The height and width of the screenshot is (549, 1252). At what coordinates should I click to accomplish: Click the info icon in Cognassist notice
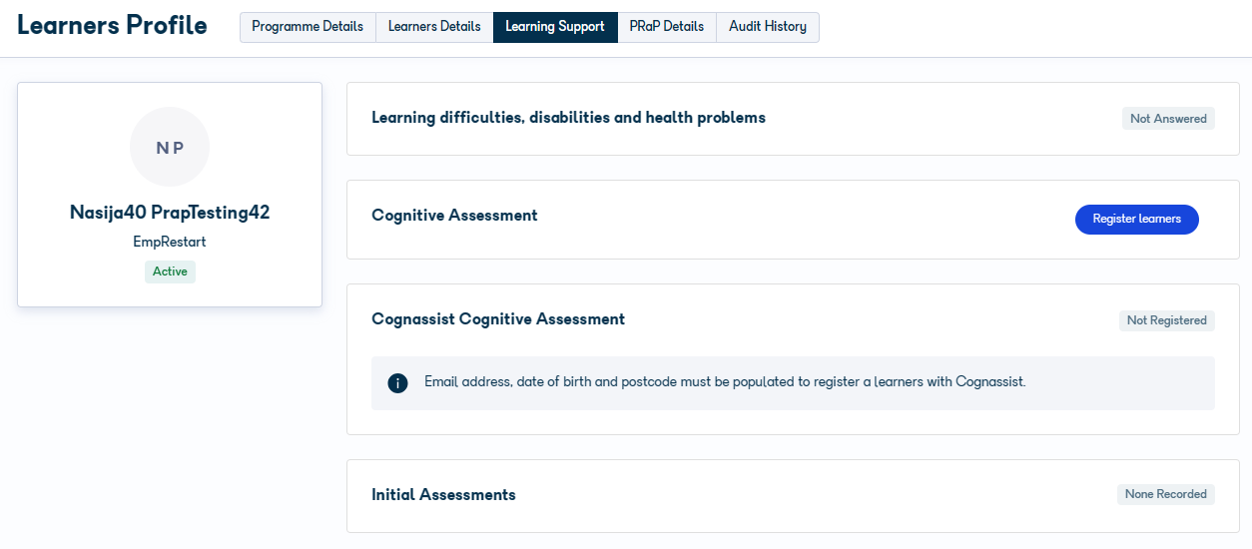[397, 383]
